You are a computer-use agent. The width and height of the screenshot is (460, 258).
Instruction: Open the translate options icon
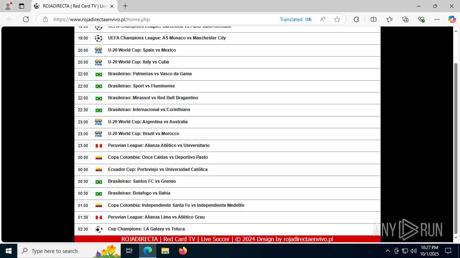click(308, 19)
